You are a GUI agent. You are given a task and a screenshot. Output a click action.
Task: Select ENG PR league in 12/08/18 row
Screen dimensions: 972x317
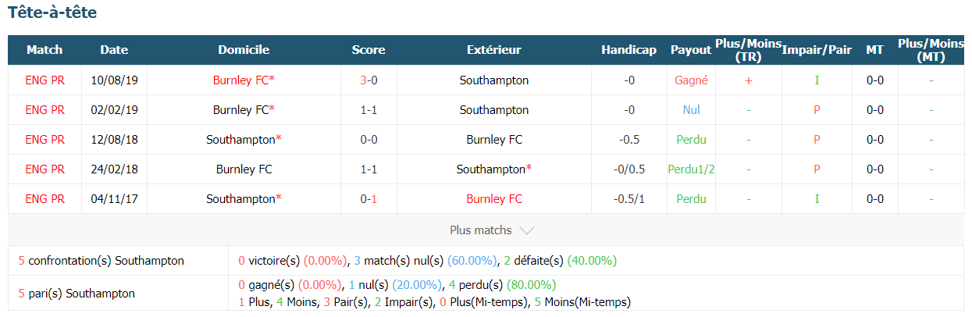tap(45, 140)
